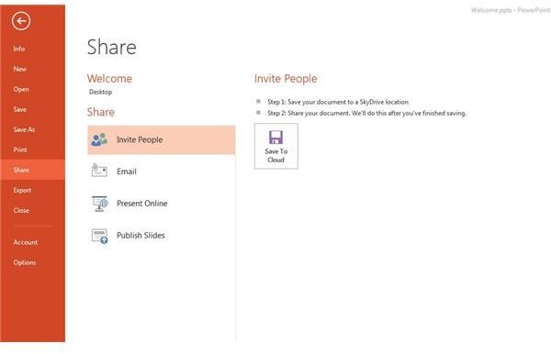Click the Welcome.pptx - PowerPoint window title

511,10
